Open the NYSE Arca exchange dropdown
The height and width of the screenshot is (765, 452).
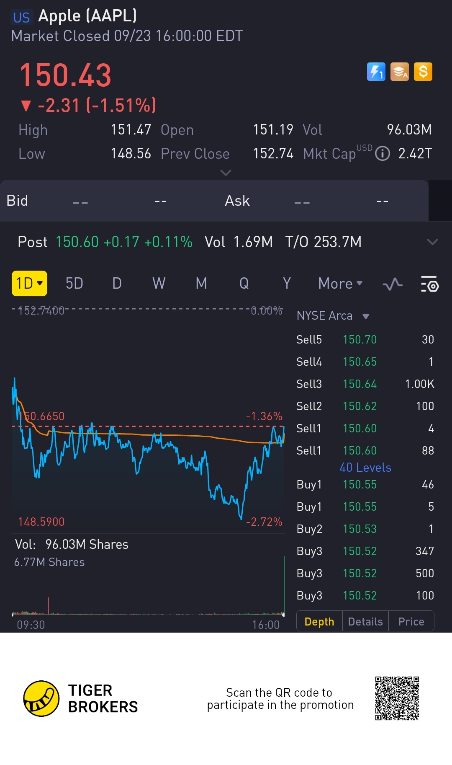[333, 315]
